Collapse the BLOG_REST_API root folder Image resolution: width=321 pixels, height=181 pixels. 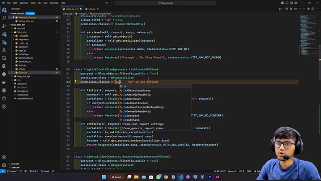[18, 25]
